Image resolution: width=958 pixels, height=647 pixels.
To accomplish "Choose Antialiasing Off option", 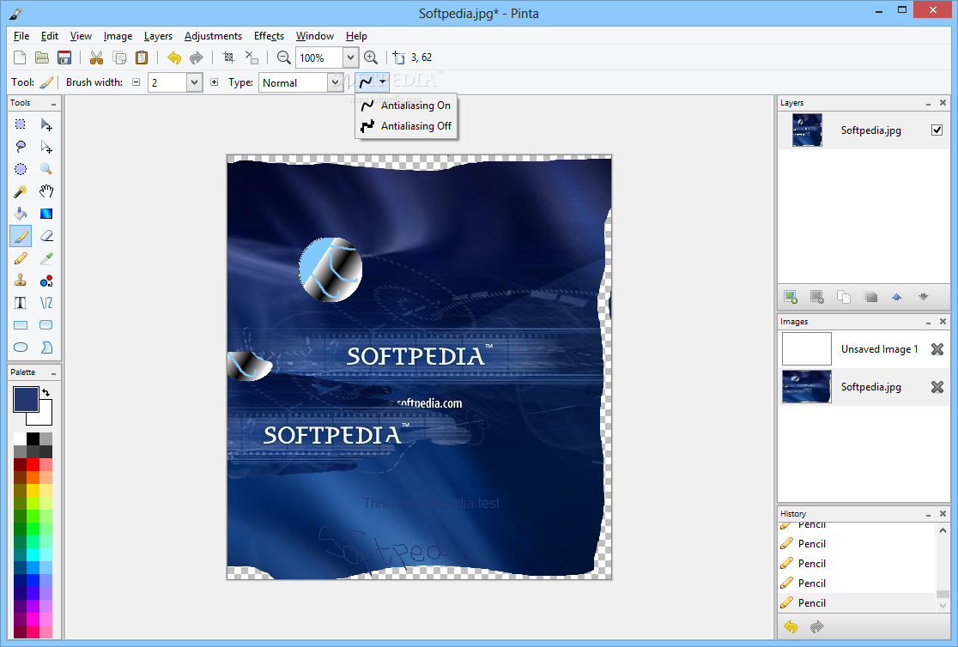I will point(406,126).
